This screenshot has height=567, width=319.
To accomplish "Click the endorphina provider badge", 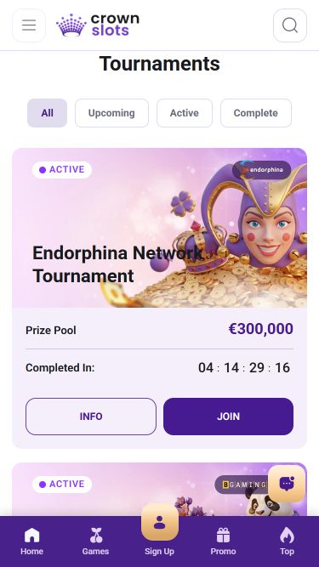I will 261,170.
